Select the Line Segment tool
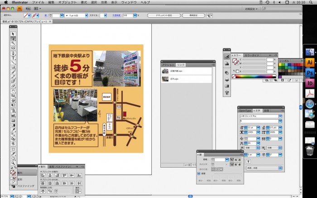Screen dimensions: 317x198 13,63
